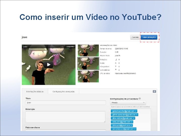Open the Informações básicas tab
The height and width of the screenshot is (136, 181).
coord(35,91)
